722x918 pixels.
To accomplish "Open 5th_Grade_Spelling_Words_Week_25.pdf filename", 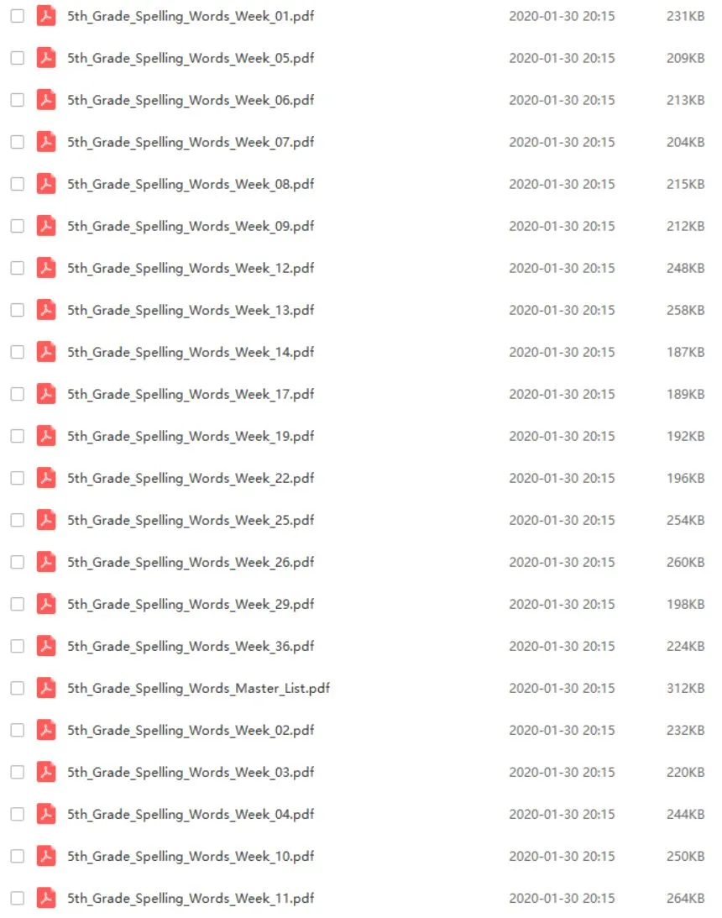I will [191, 520].
